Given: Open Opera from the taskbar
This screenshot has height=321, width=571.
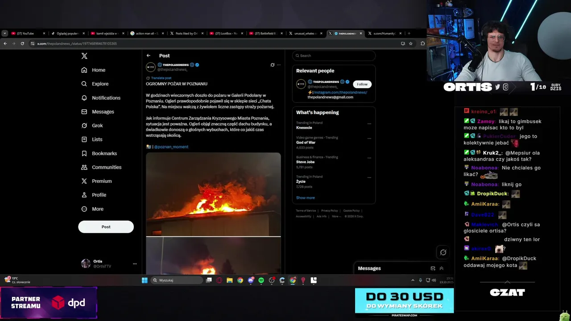Looking at the screenshot, I should click(x=219, y=280).
